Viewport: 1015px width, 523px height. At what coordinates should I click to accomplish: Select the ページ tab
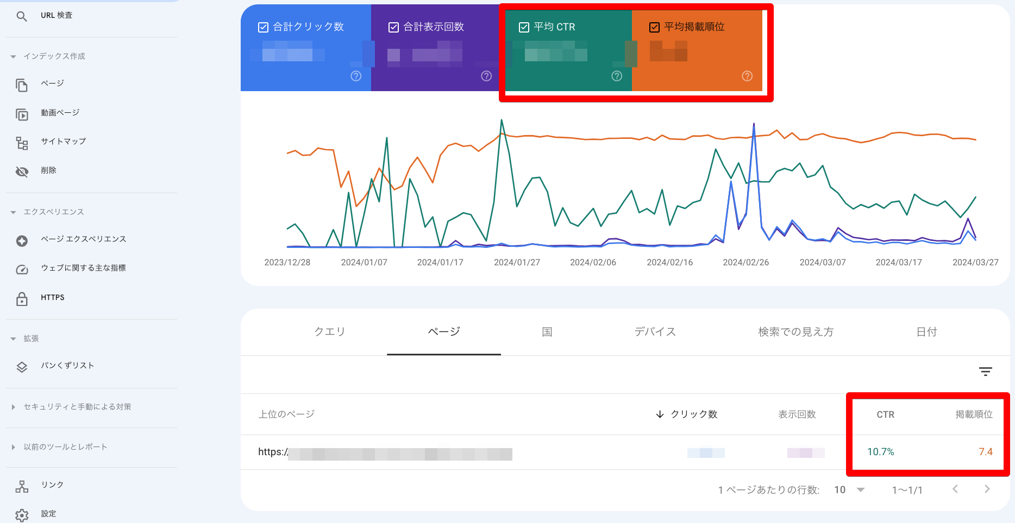[444, 331]
